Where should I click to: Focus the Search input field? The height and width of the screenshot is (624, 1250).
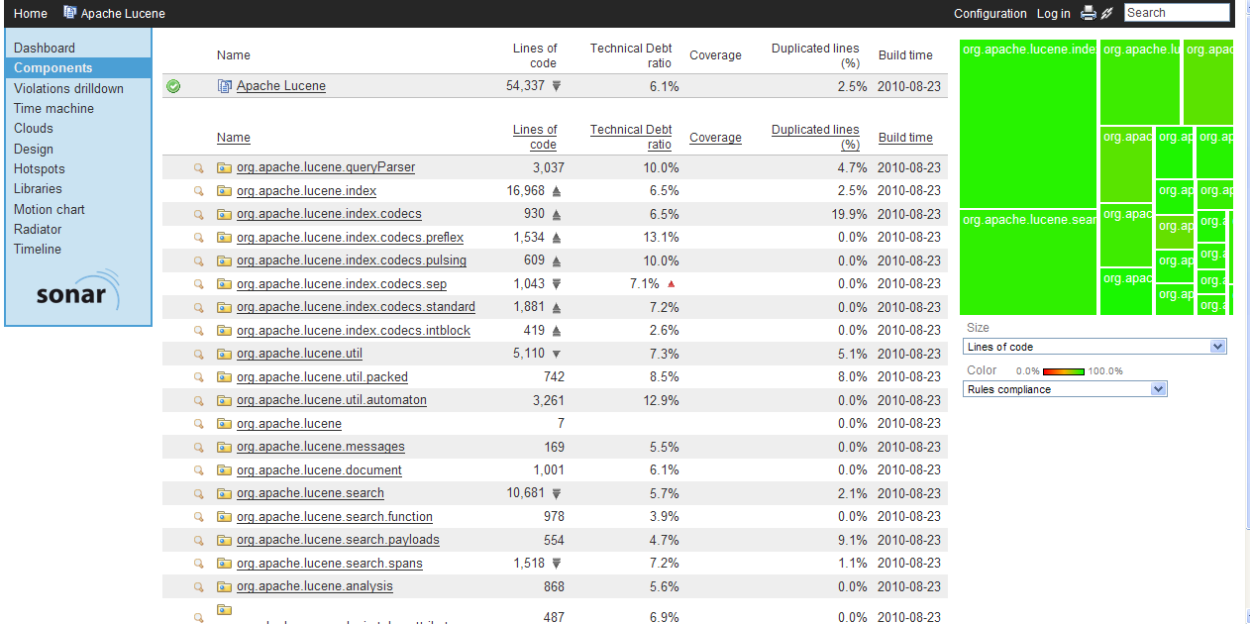coord(1176,13)
